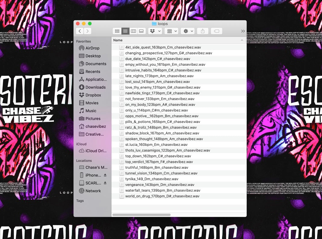
Task: Switch to column view in Finder toolbar
Action: (133, 31)
